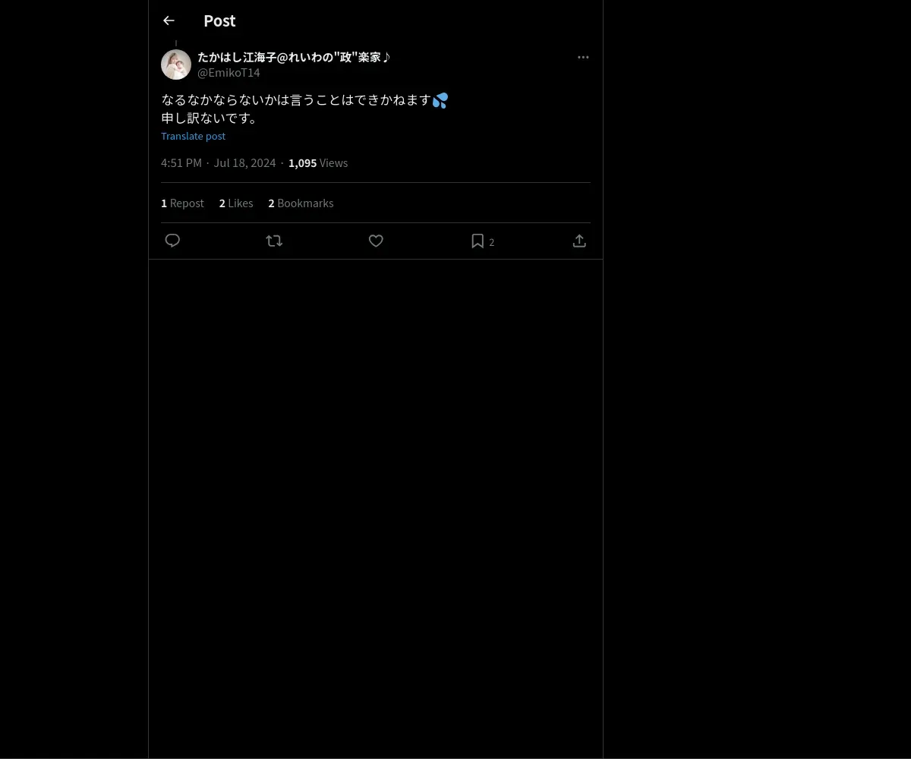View the 1,095 Views analytics
Image resolution: width=911 pixels, height=759 pixels.
click(318, 163)
